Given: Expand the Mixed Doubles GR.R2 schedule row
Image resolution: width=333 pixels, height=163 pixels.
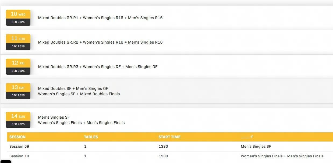Looking at the screenshot, I should tap(100, 42).
